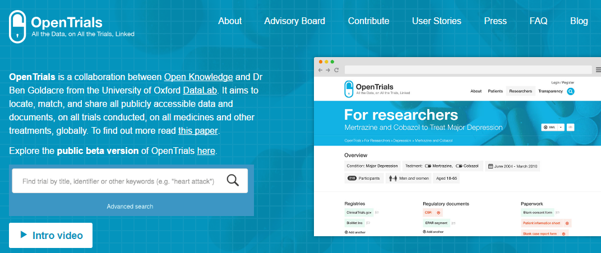Click the 'Condition: Major Depression' tag
This screenshot has height=253, width=601.
(373, 166)
